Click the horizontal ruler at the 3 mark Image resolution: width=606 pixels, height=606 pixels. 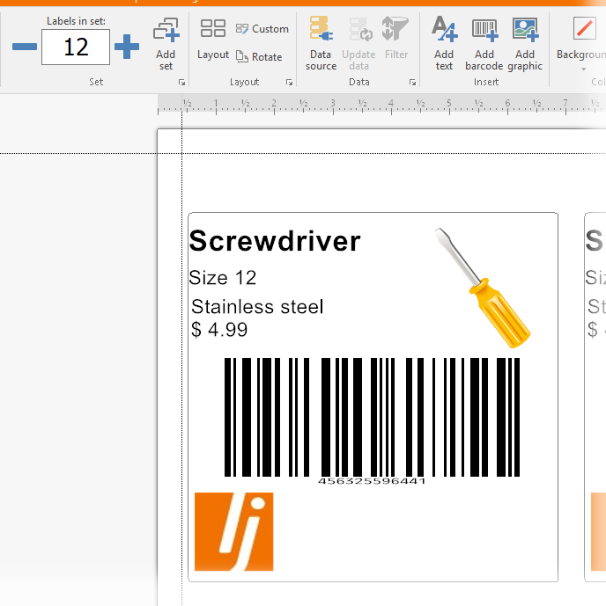pos(333,105)
